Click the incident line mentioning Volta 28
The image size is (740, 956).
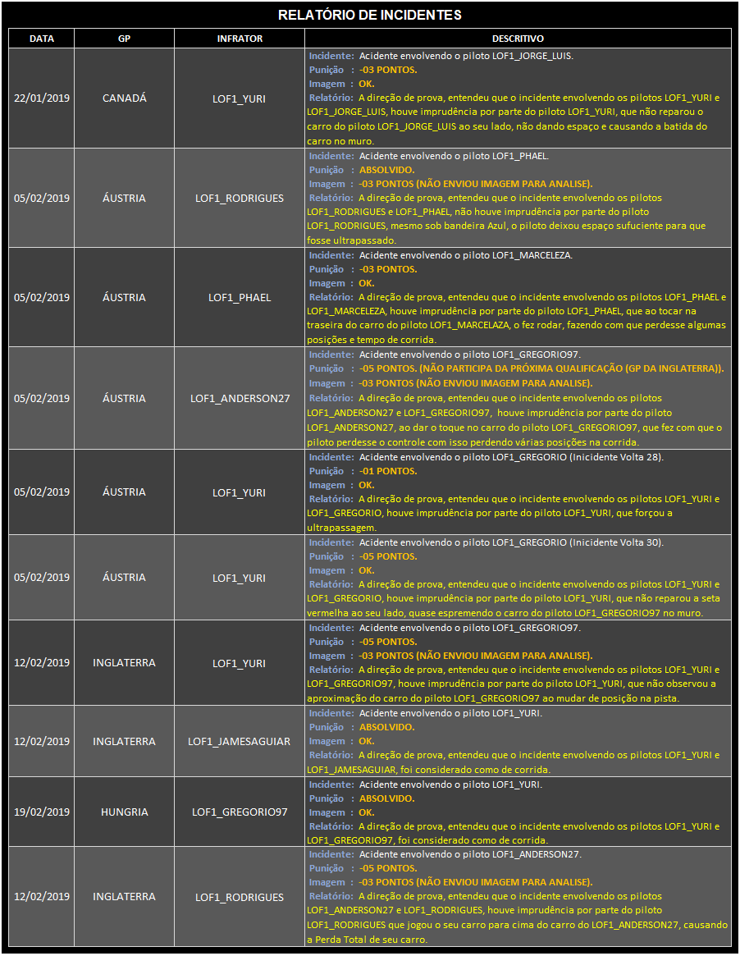coord(486,456)
